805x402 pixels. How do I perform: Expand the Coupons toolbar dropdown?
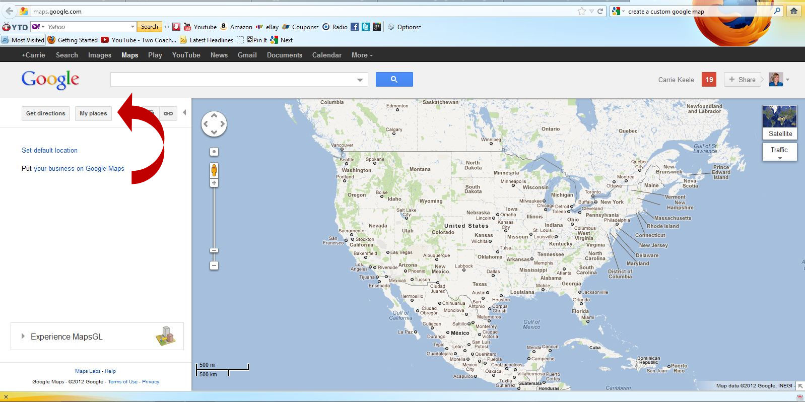[x=318, y=27]
